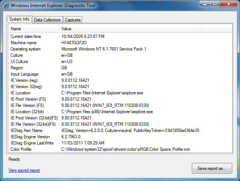
Task: Select the Culture row label
Action: [x=17, y=55]
